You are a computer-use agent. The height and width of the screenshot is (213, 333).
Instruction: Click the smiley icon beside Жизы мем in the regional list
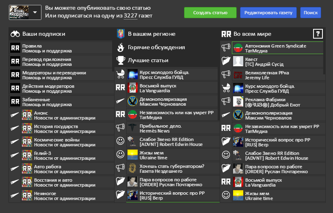pyautogui.click(x=121, y=154)
